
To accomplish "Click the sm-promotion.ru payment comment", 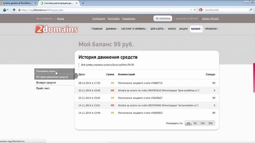I will 158,105.
